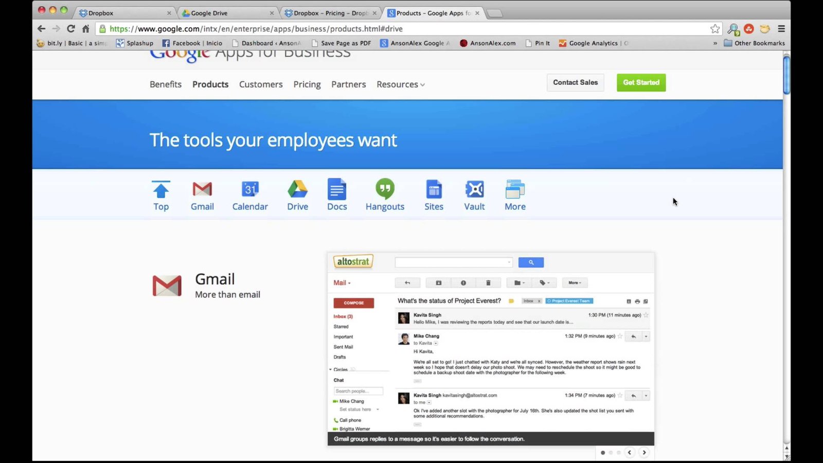
Task: Expand the Resources dropdown menu
Action: pyautogui.click(x=401, y=84)
